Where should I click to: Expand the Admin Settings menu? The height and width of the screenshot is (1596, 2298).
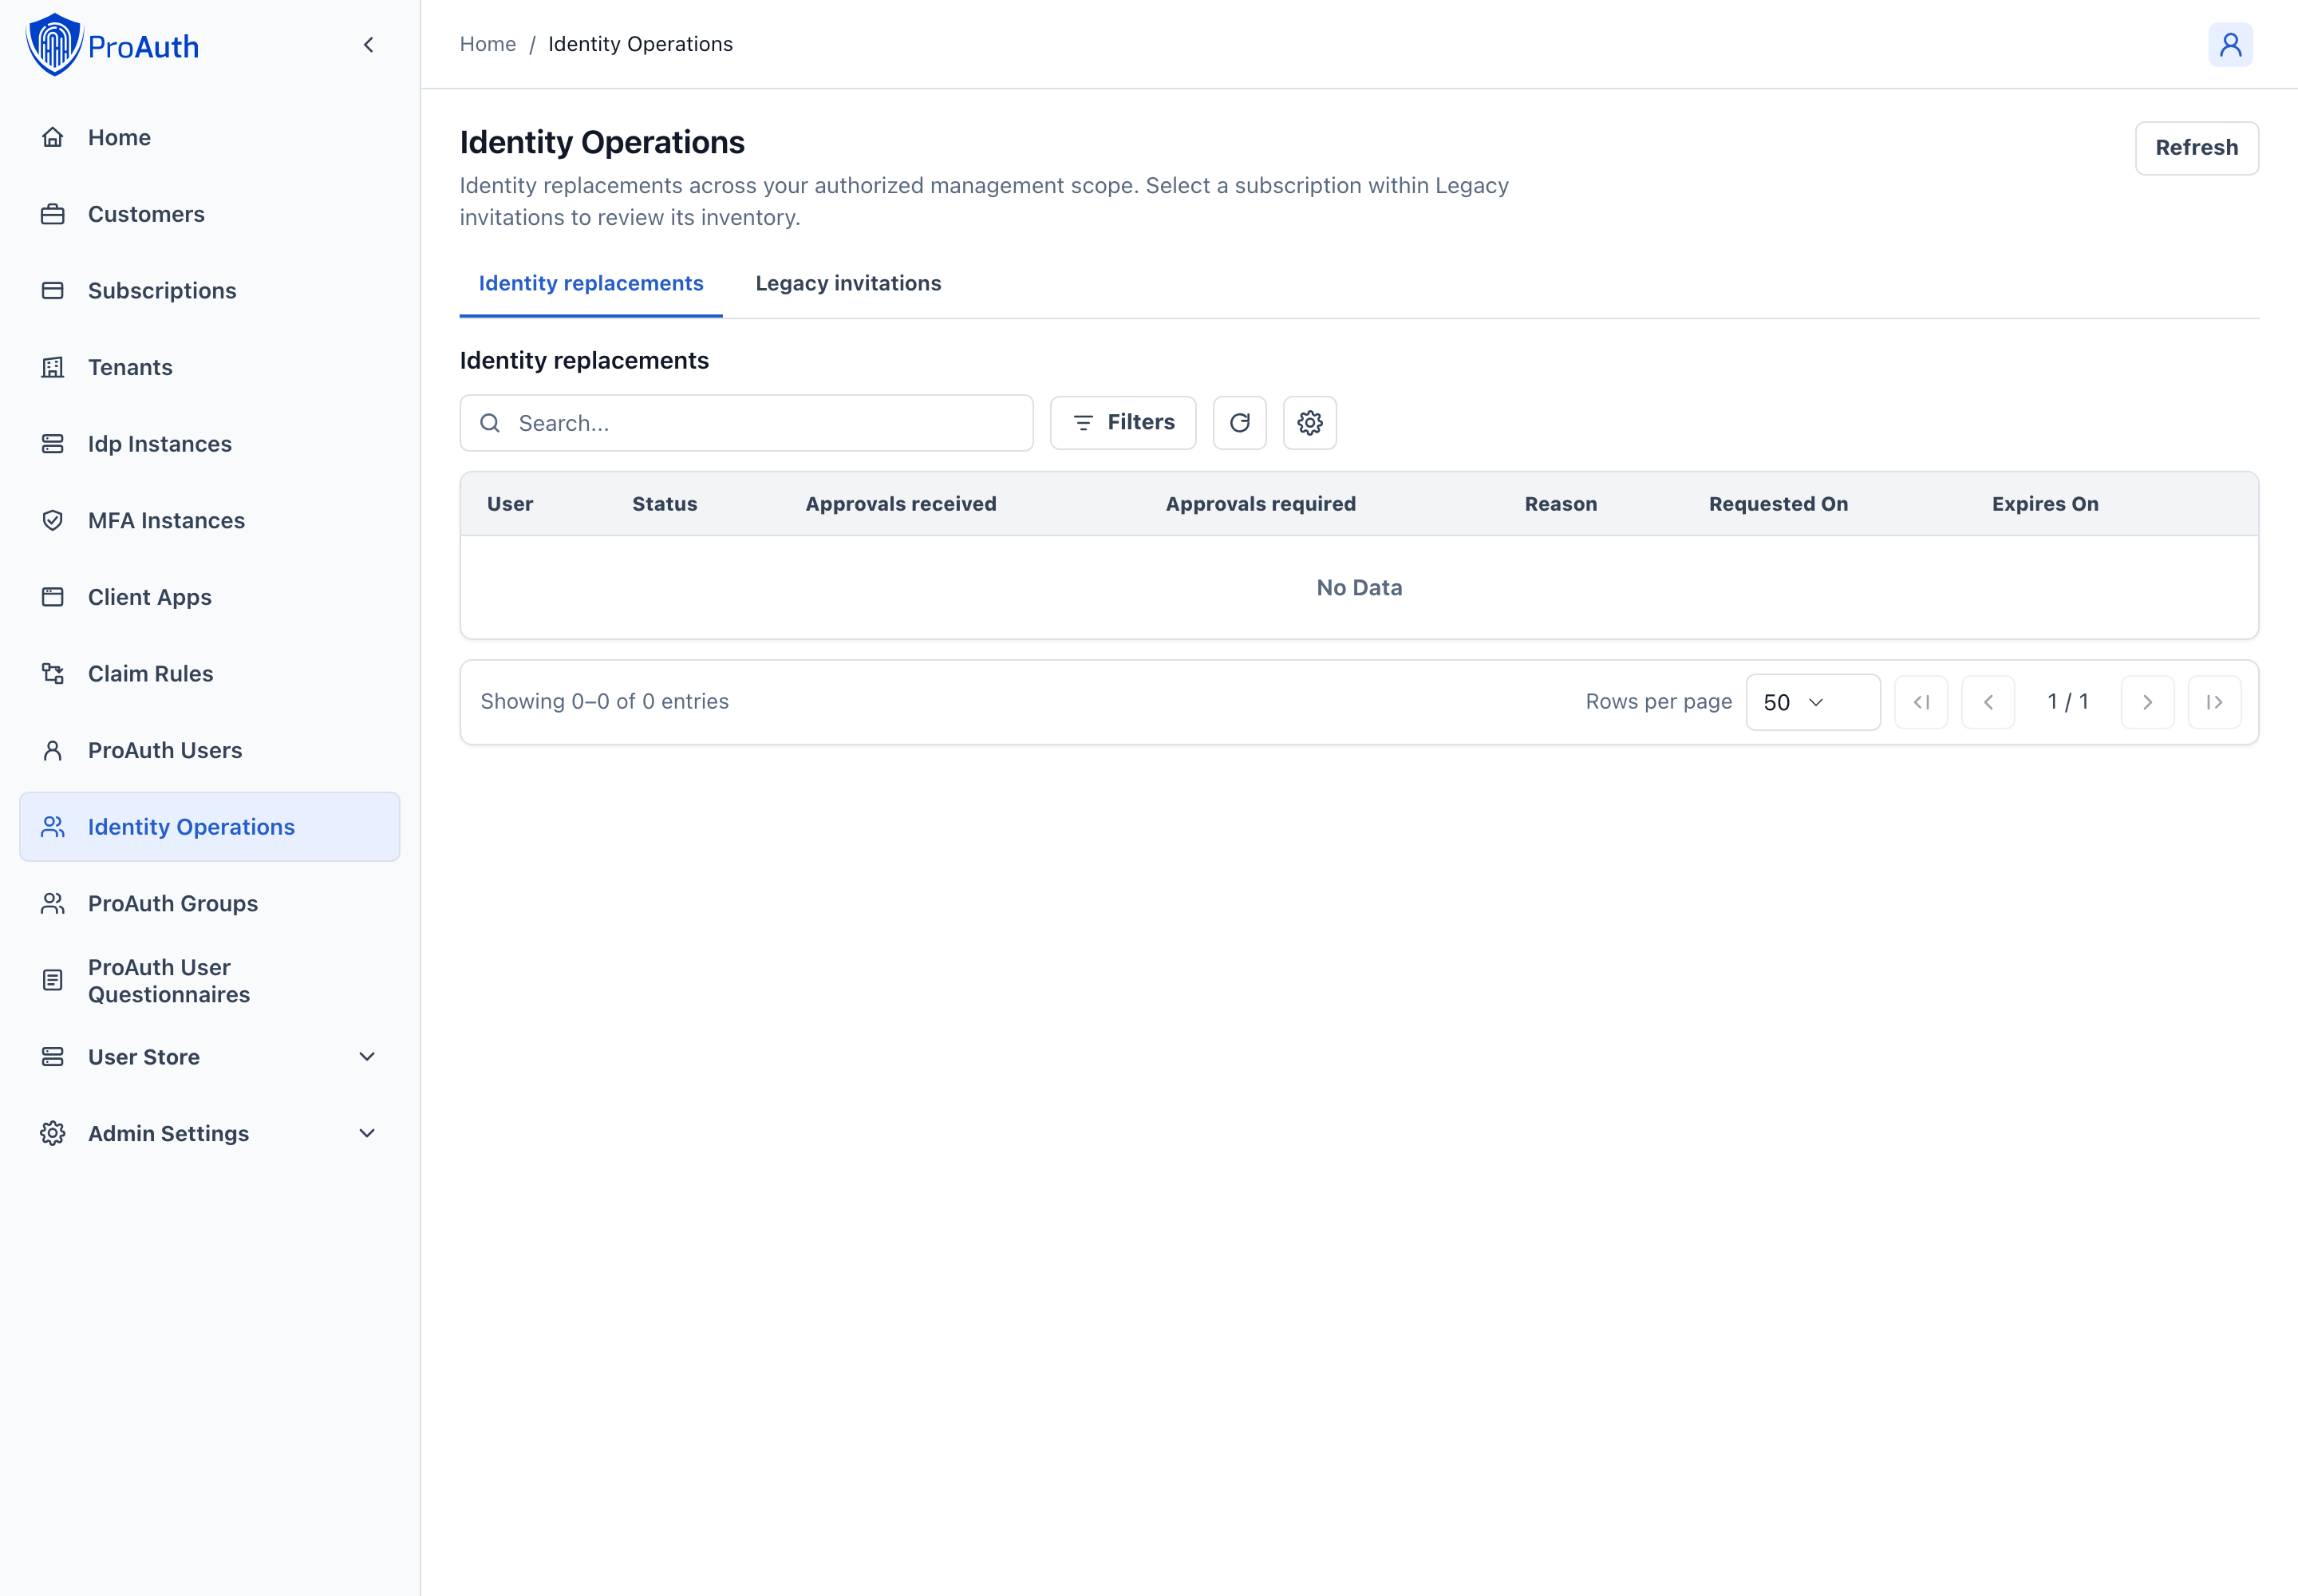pos(209,1134)
